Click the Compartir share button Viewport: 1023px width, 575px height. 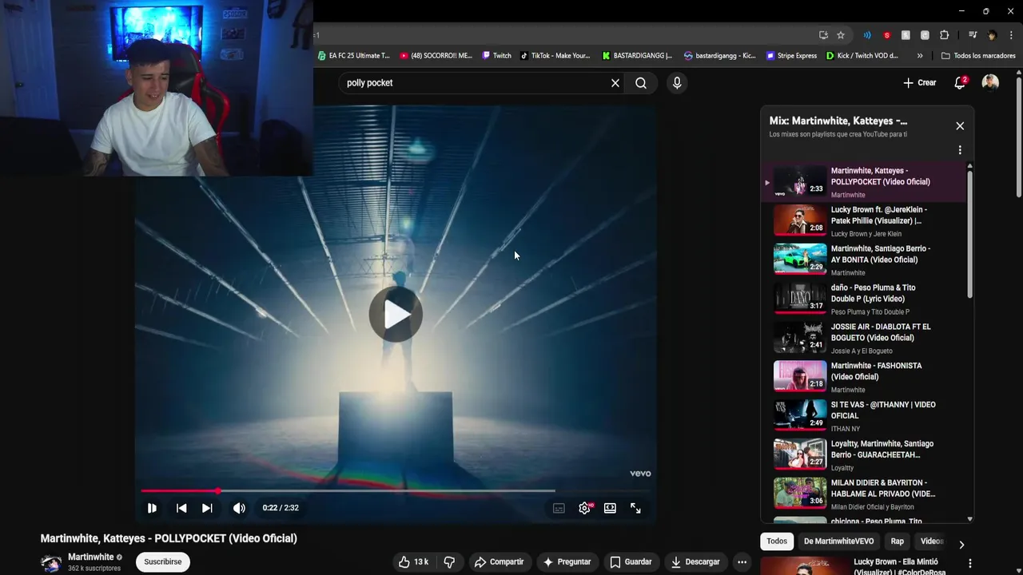coord(499,562)
